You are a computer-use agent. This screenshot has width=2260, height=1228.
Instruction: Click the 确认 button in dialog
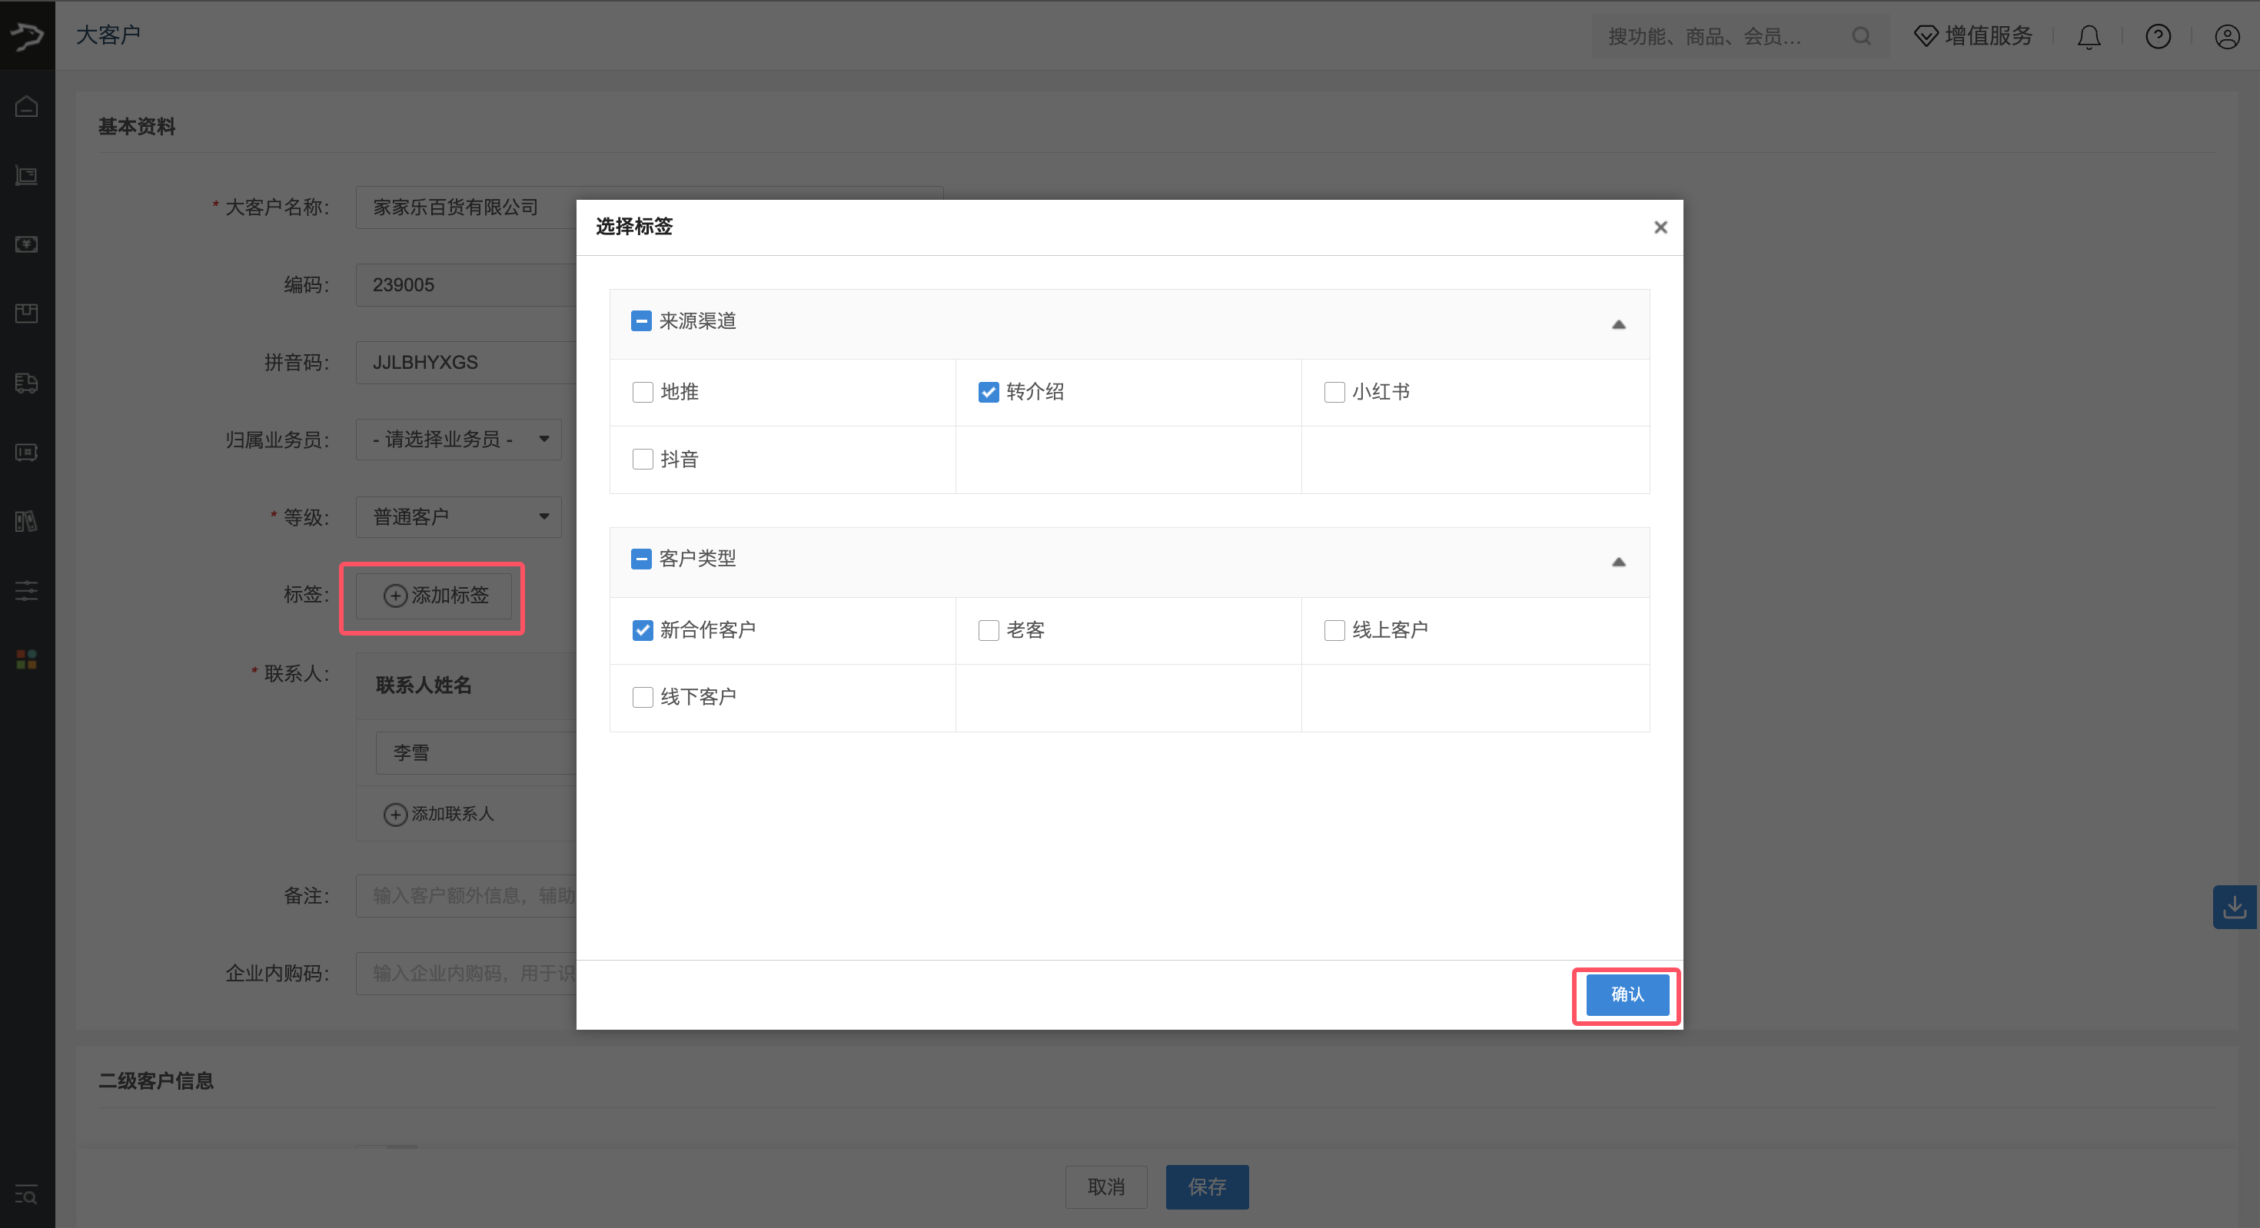click(x=1627, y=994)
